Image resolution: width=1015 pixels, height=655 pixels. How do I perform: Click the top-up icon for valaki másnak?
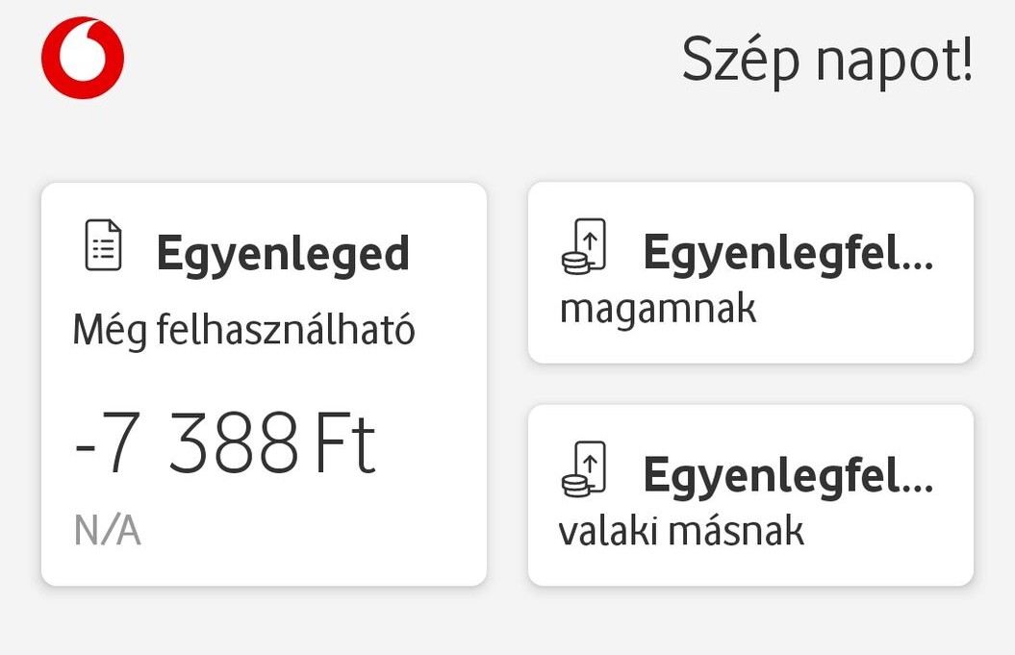pyautogui.click(x=584, y=468)
